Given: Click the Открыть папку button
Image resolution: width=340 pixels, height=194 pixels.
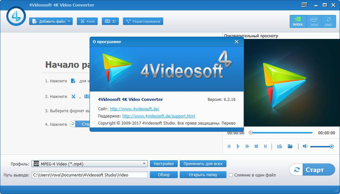Looking at the screenshot, I should (203, 175).
